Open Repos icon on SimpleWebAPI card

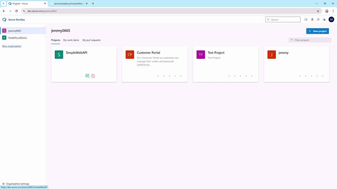click(93, 76)
